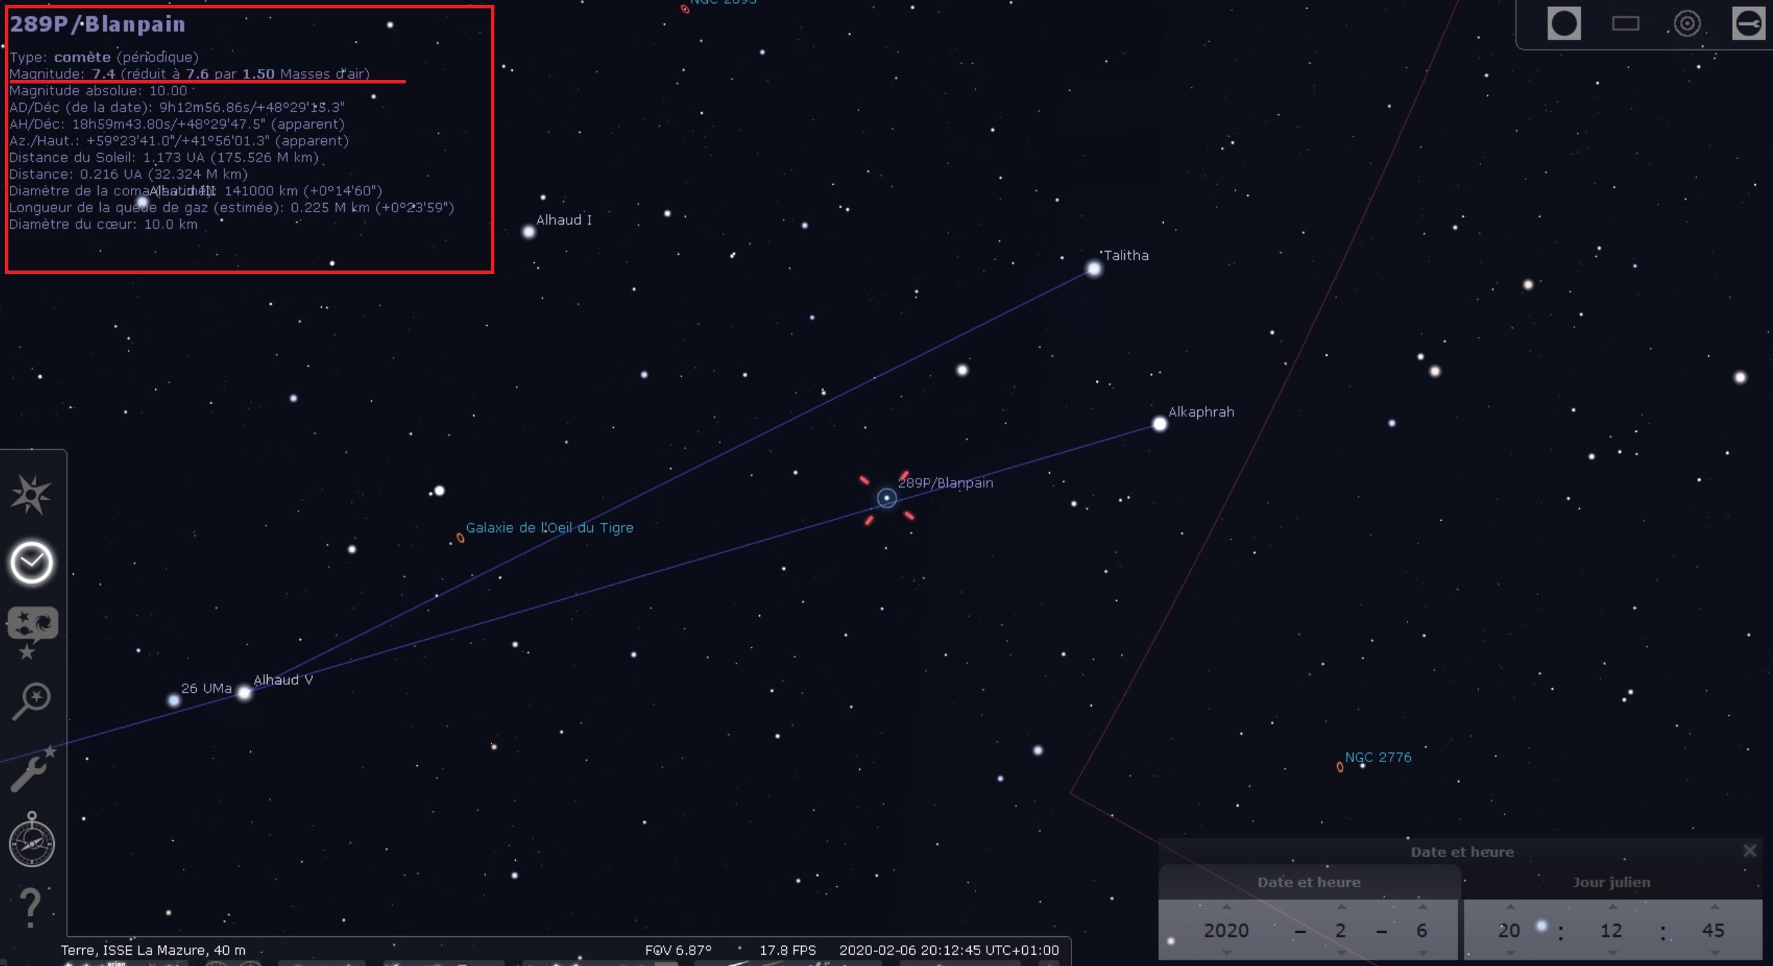Open the Location window from sidebar
This screenshot has width=1773, height=966.
tap(31, 494)
